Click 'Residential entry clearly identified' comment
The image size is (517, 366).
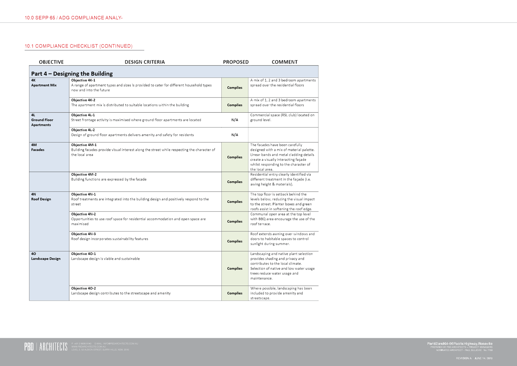click(281, 179)
